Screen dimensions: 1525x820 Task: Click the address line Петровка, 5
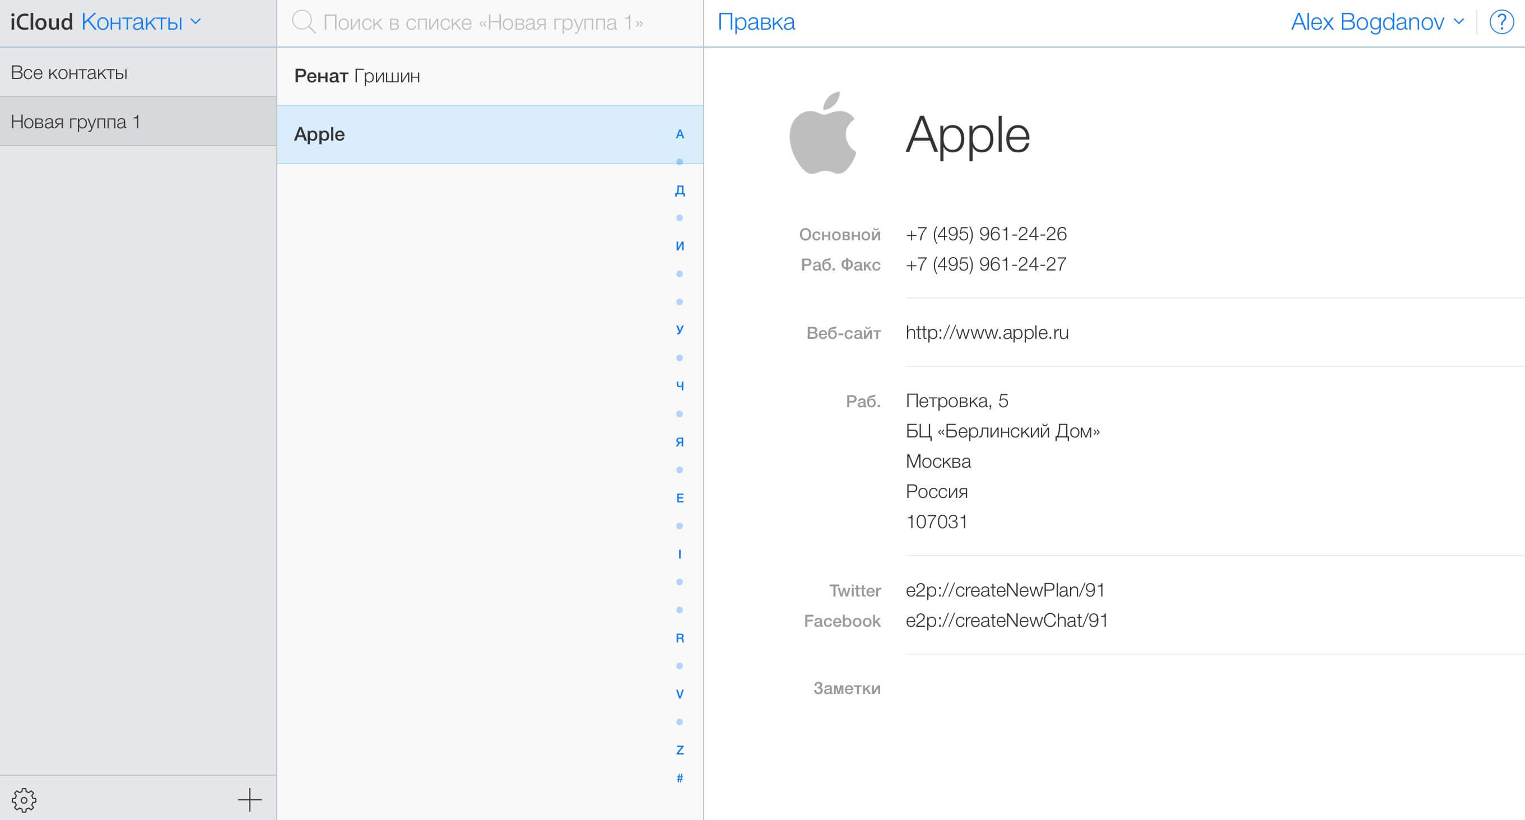(957, 402)
